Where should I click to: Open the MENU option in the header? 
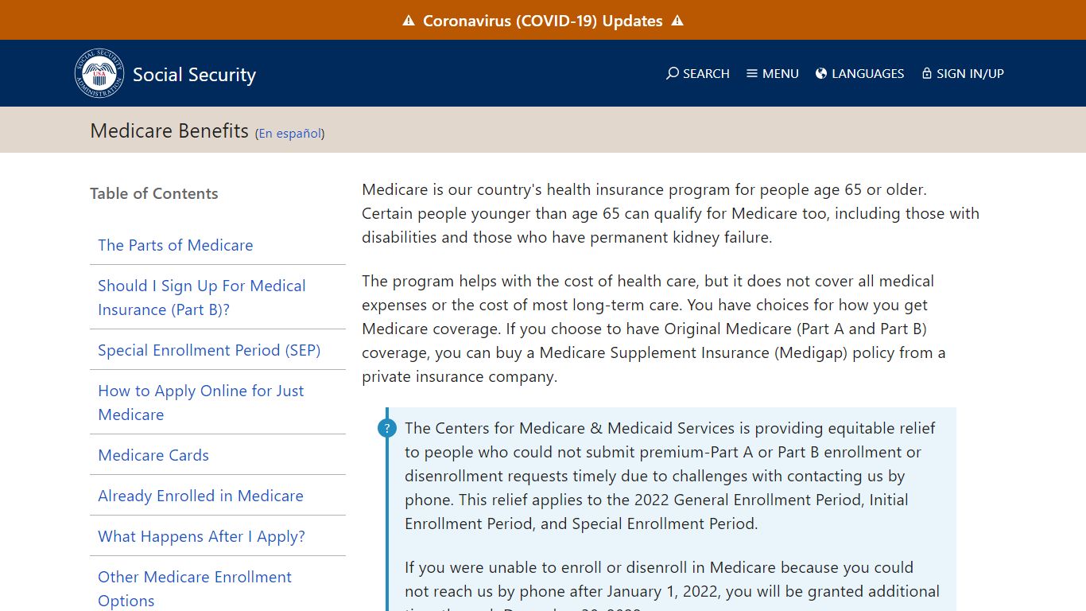pyautogui.click(x=773, y=73)
